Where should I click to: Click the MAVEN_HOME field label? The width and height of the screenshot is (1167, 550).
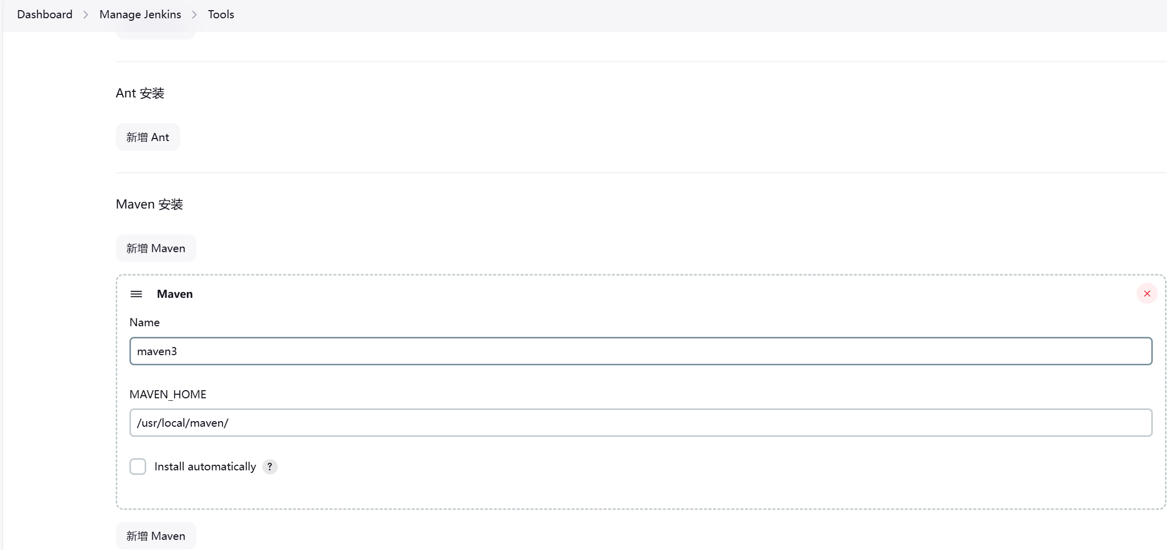168,395
